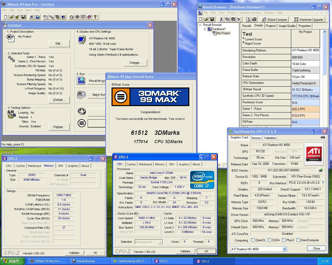
Task: Click Lowest Score sort triangle
Action: coord(243,39)
